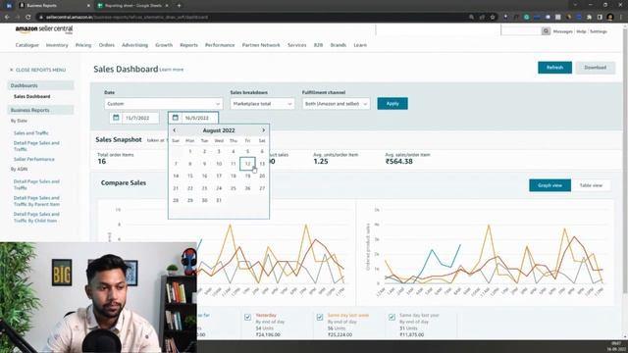This screenshot has width=628, height=353.
Task: Open the Settings link
Action: (599, 31)
